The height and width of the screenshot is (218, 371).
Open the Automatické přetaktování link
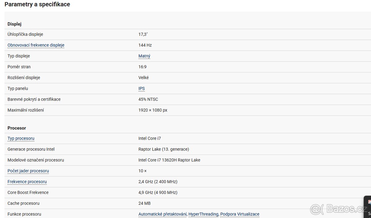163,214
